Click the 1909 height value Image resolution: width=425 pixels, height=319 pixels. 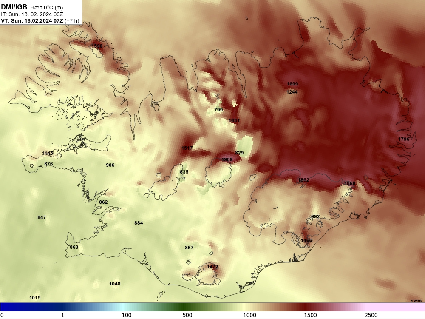click(x=227, y=160)
